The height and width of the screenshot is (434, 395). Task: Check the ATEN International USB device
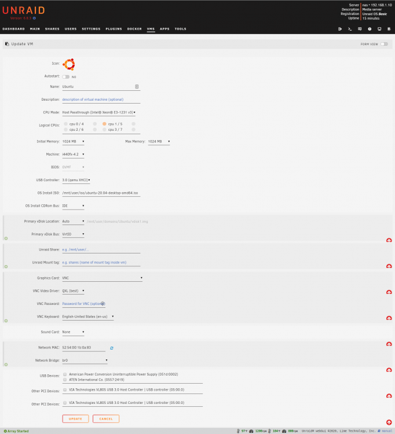click(x=65, y=380)
